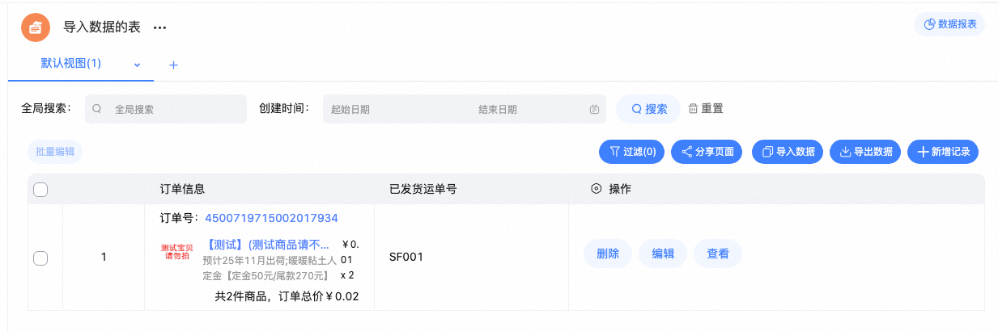Select the 默认视图(1) tab

point(71,64)
